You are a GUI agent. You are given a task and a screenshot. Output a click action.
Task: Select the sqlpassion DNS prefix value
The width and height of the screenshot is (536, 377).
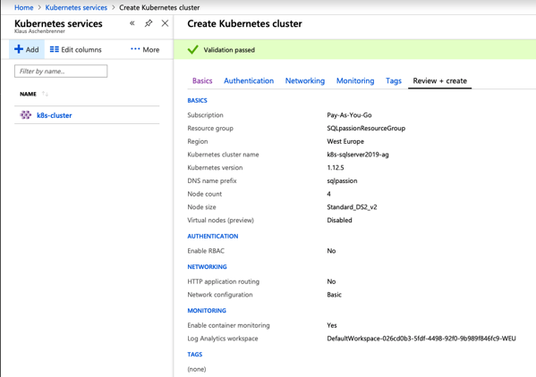pos(342,180)
